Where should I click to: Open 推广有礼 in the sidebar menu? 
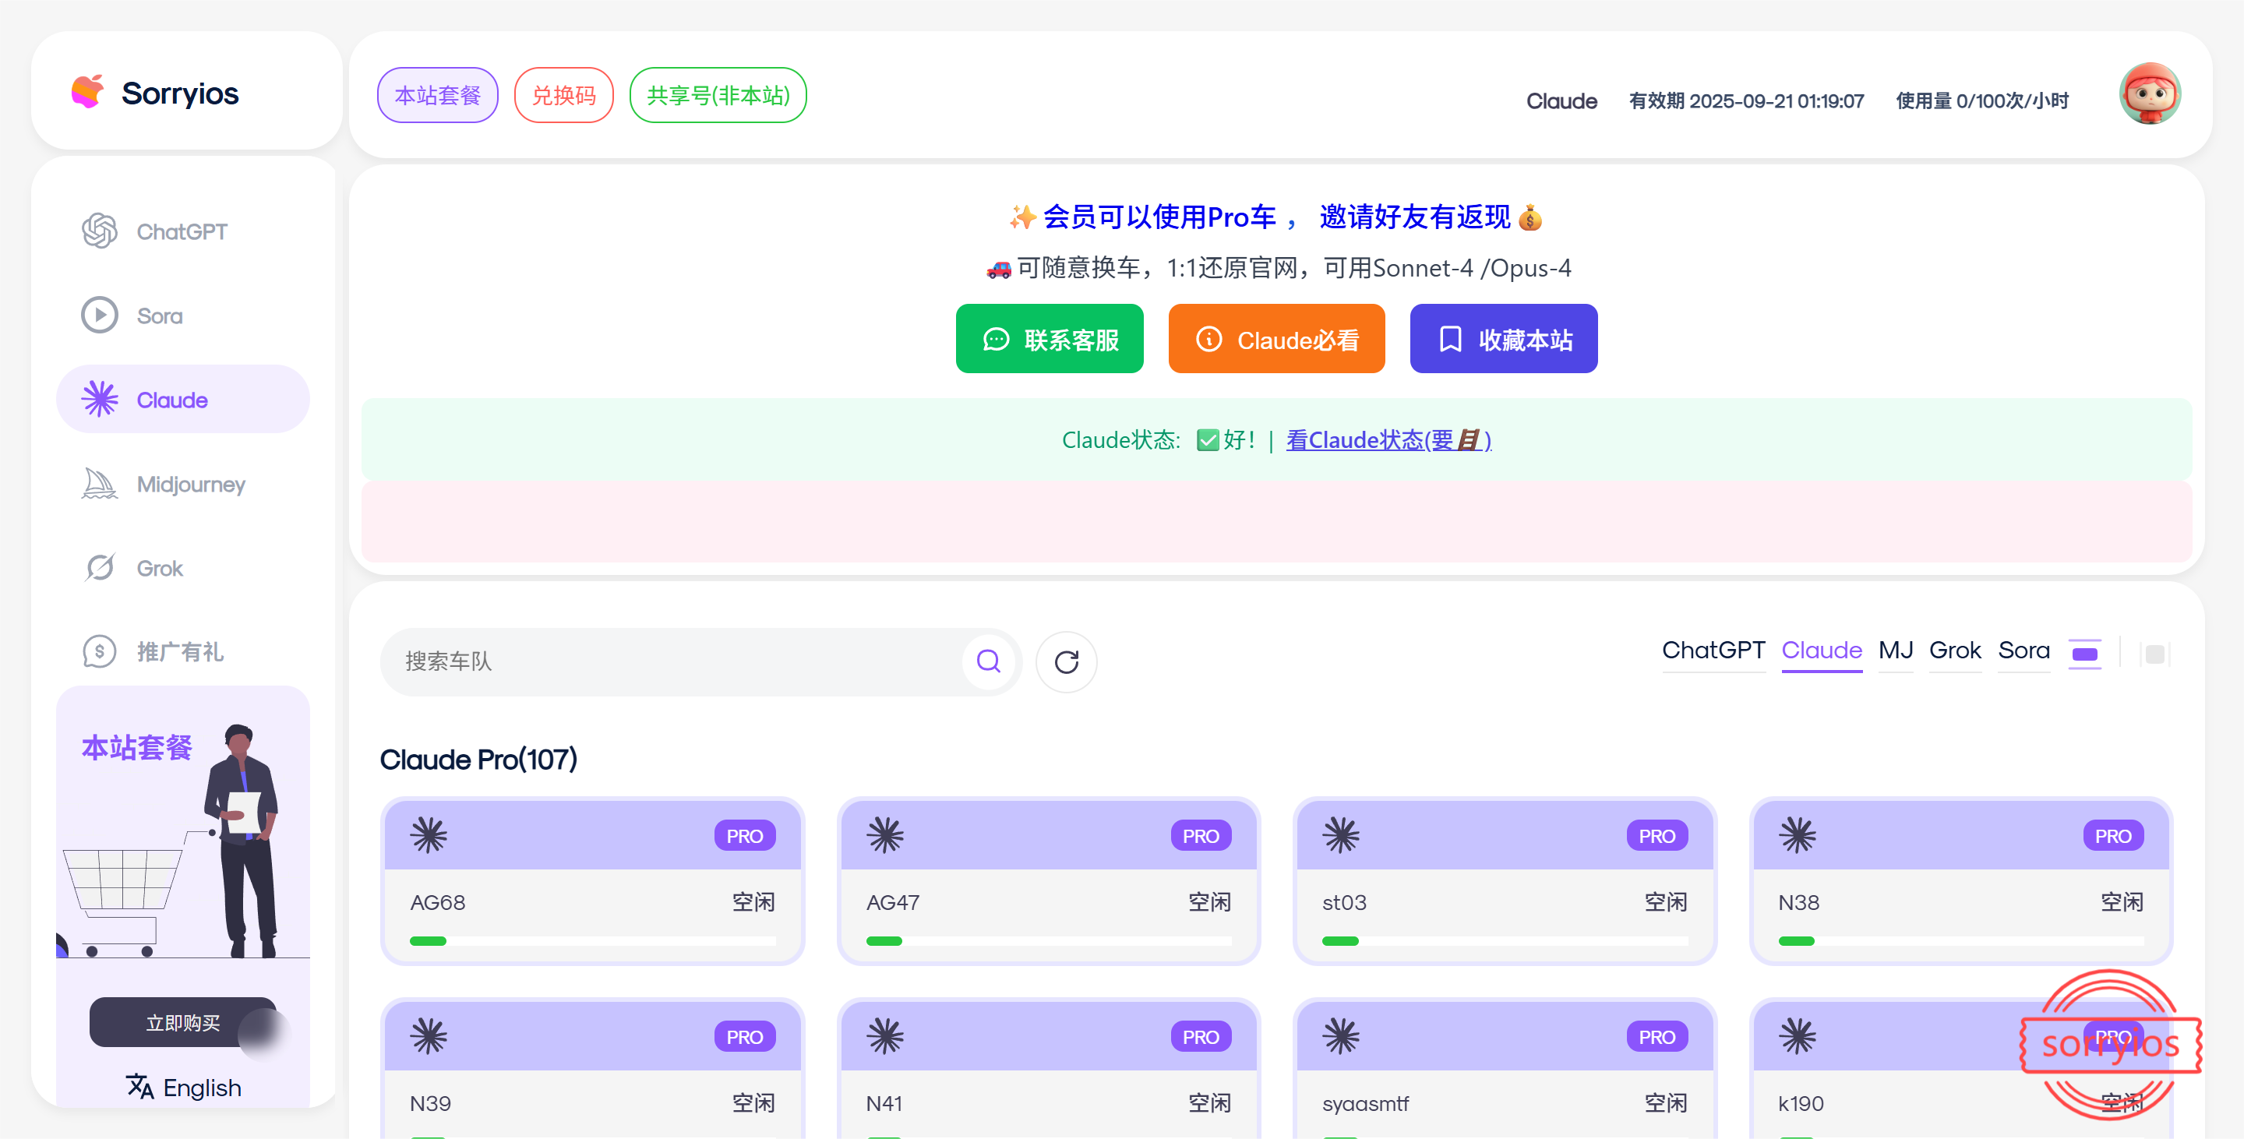pyautogui.click(x=183, y=651)
